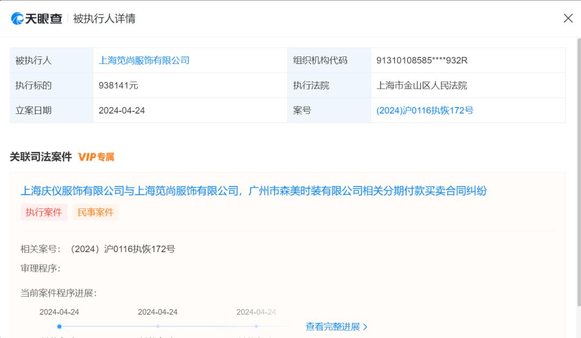Click the 被执行人 row label

point(33,60)
